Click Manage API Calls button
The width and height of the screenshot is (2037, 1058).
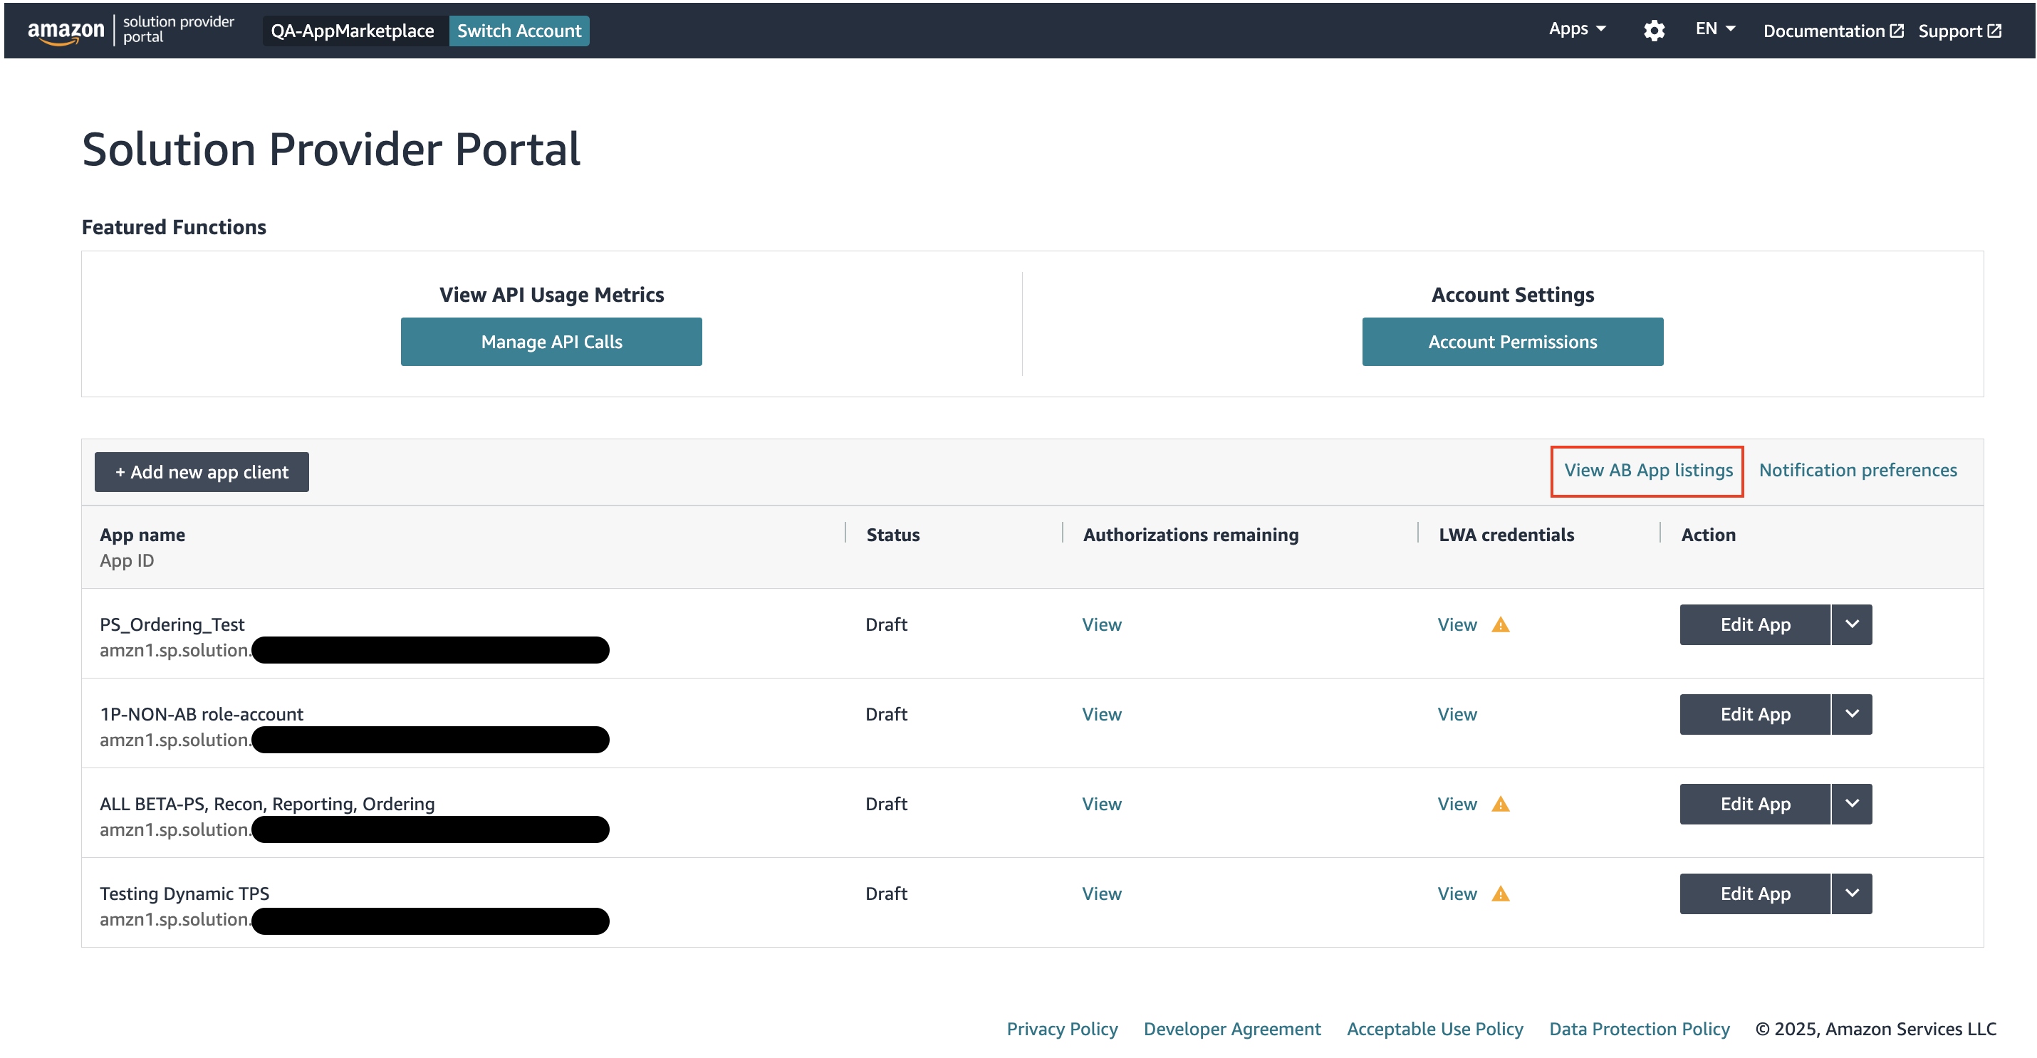pos(551,342)
